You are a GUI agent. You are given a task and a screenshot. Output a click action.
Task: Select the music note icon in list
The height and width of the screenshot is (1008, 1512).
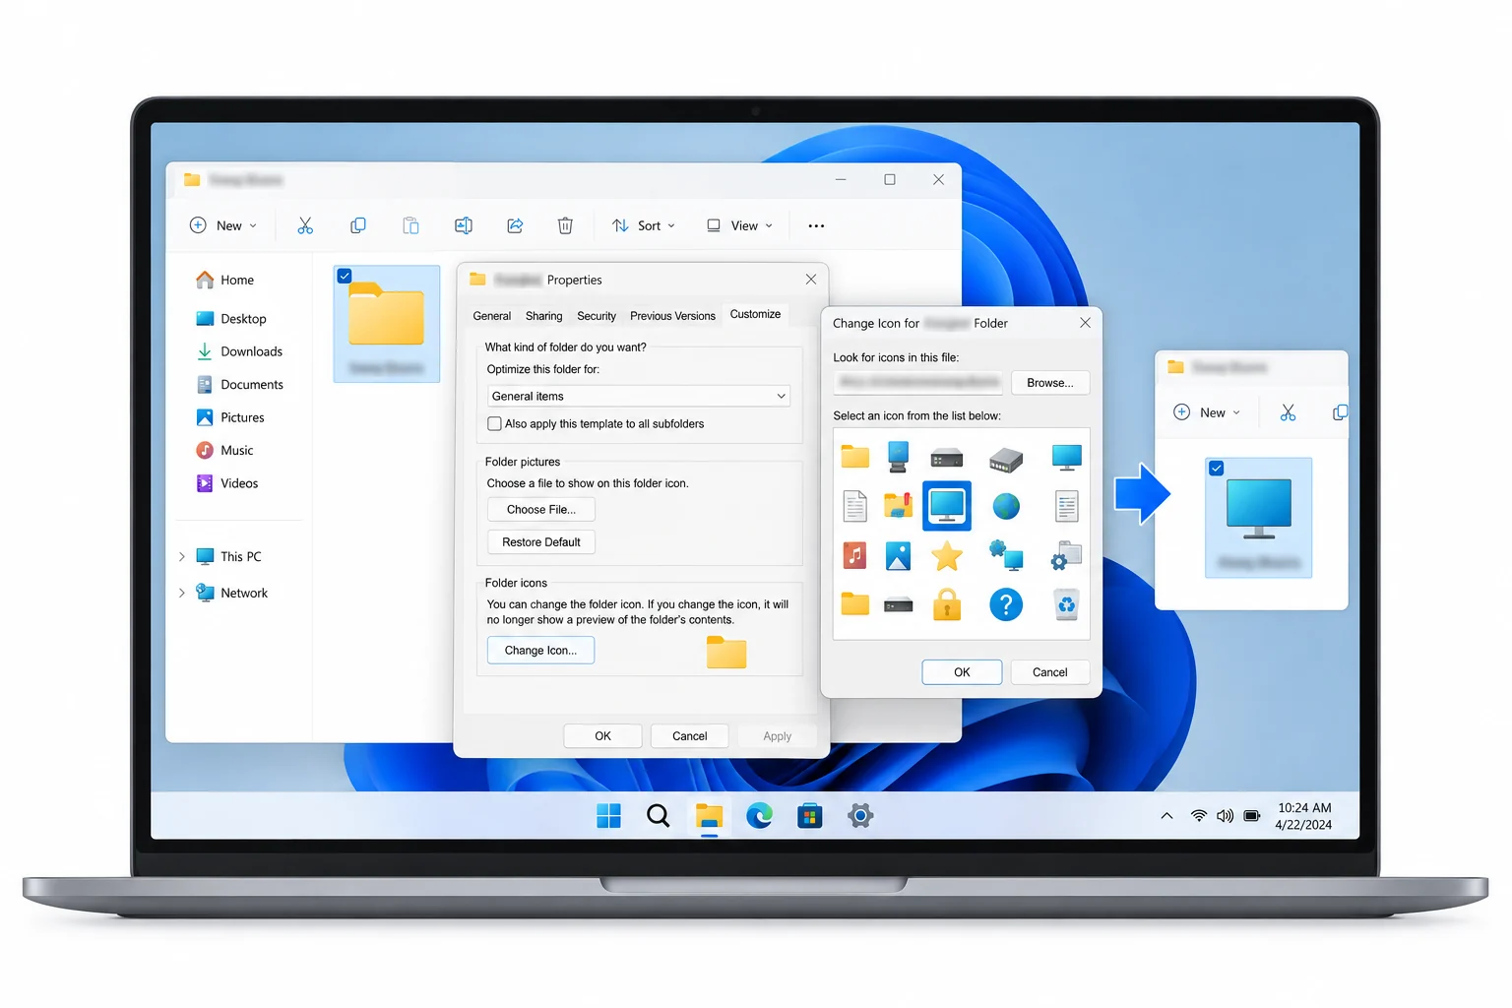point(854,556)
